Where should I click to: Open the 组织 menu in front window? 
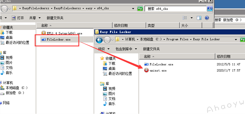(x=104, y=49)
